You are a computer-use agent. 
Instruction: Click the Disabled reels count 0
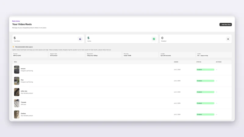162,38
